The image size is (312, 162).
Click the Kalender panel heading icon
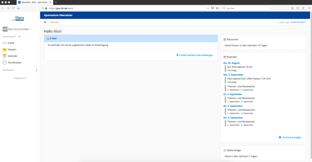click(225, 57)
